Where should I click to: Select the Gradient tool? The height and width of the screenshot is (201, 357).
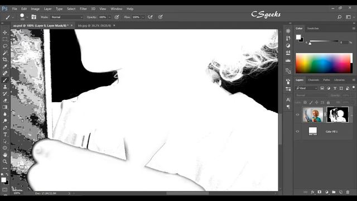(5, 107)
